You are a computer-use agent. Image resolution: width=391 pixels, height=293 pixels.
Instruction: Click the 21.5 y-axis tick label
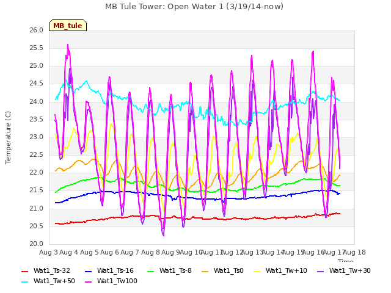37,190
